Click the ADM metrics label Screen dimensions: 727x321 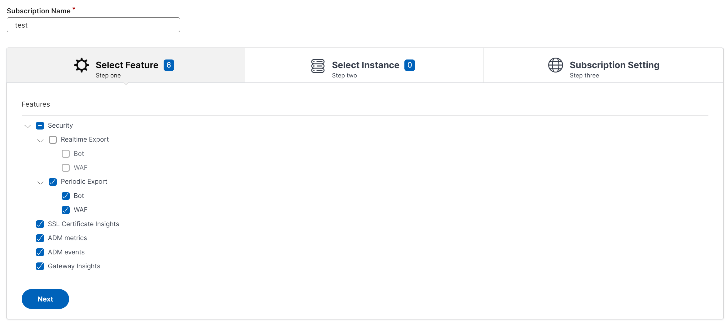(x=68, y=238)
